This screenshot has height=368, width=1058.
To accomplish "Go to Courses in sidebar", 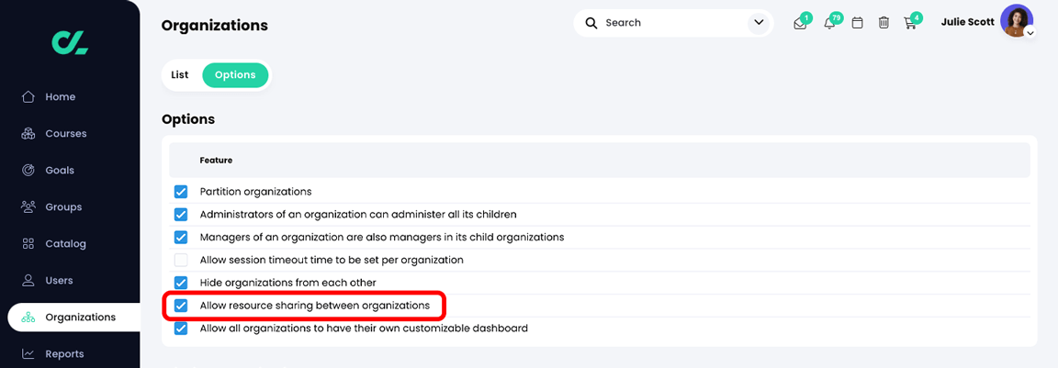I will 66,133.
